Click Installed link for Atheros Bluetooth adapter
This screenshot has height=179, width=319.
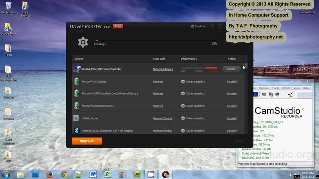coord(232,131)
